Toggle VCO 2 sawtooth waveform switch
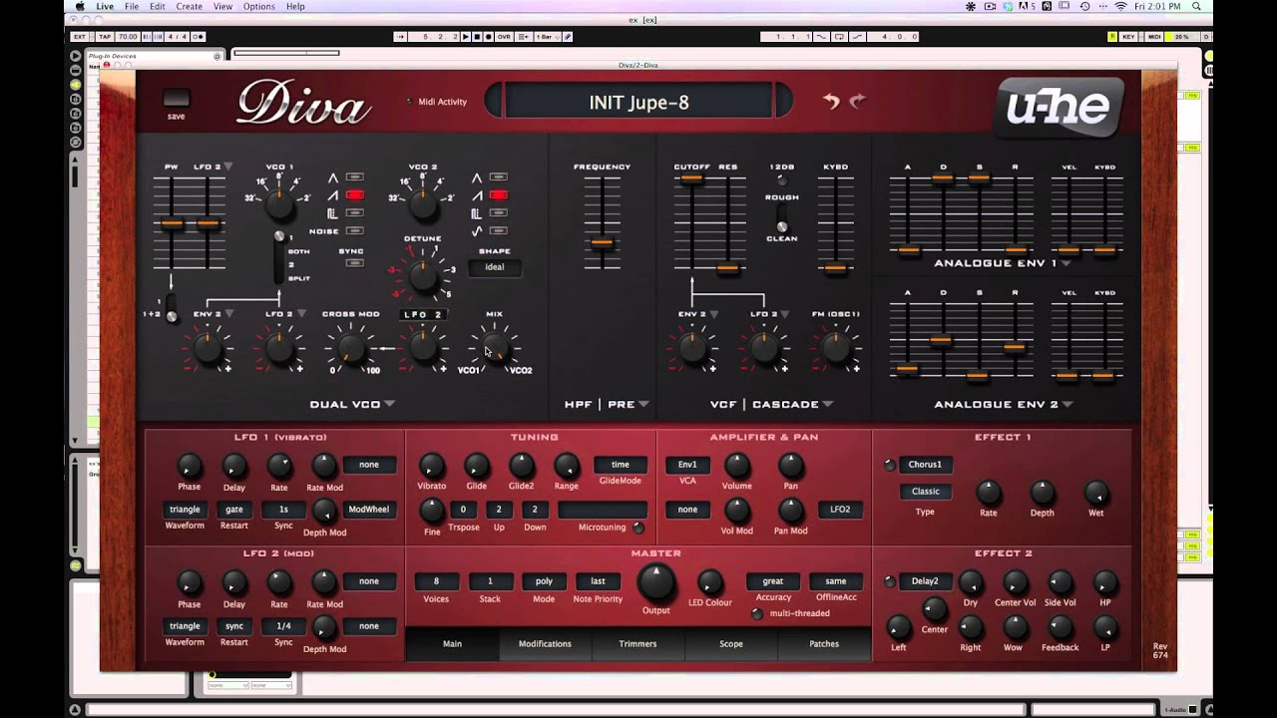This screenshot has height=718, width=1277. 498,195
